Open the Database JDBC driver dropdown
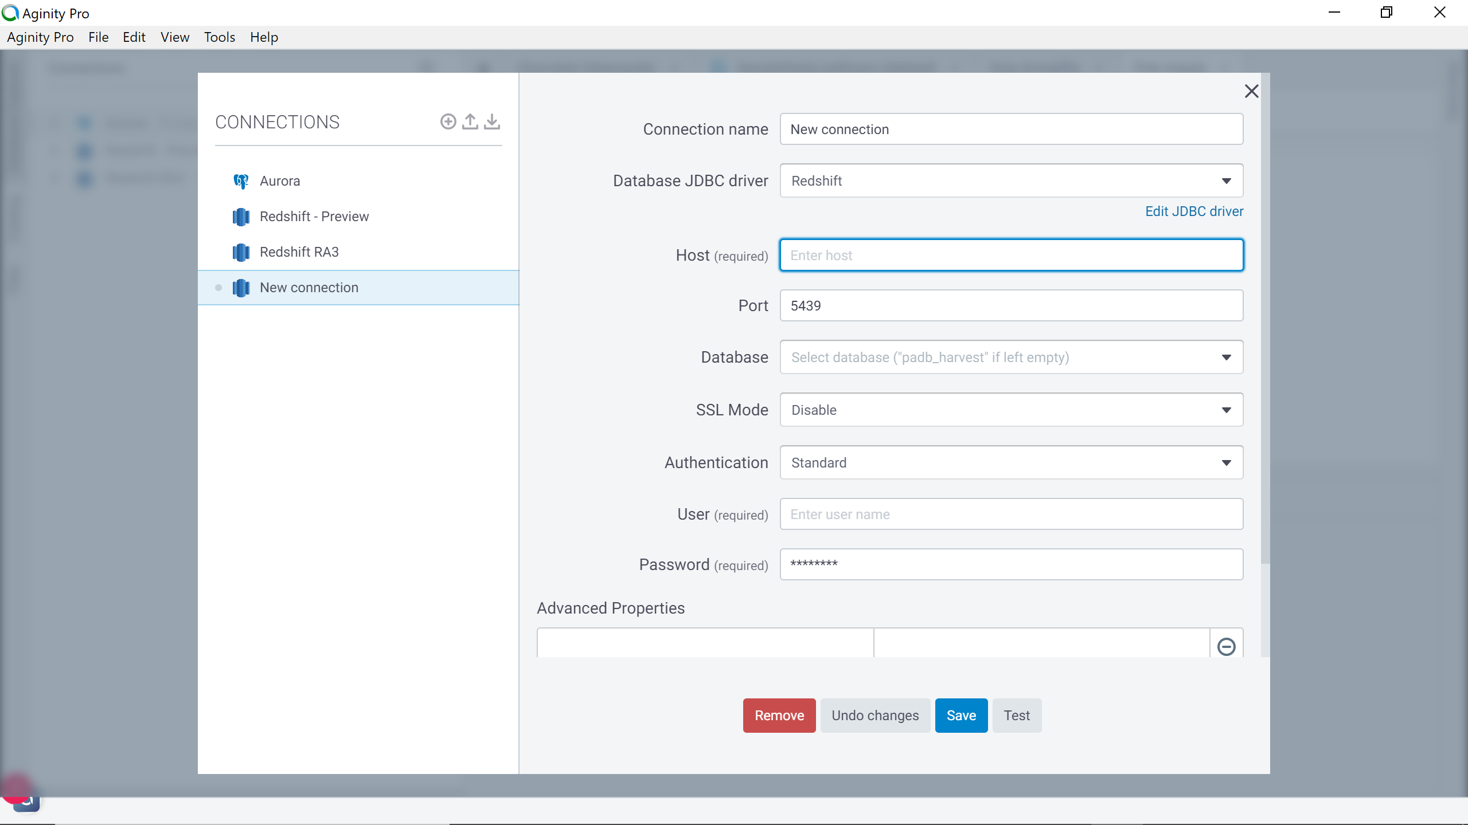This screenshot has width=1468, height=825. [1011, 181]
